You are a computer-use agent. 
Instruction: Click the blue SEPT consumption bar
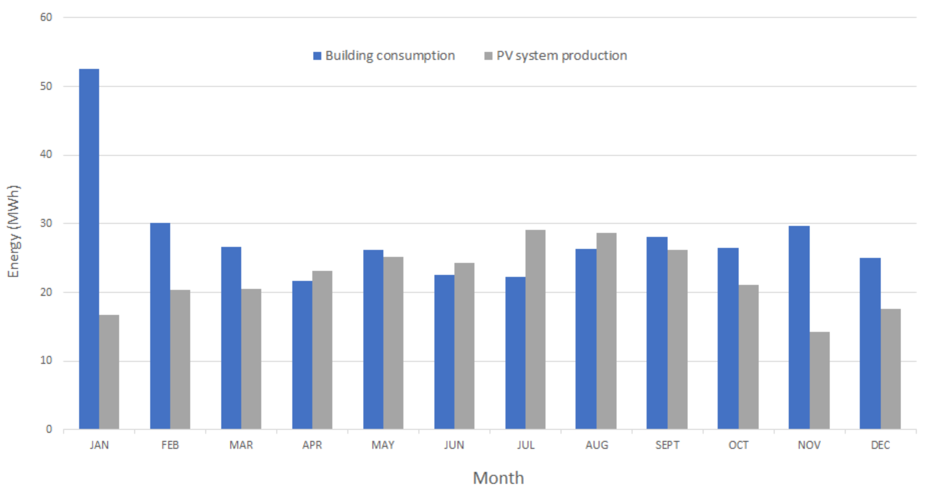pyautogui.click(x=657, y=332)
